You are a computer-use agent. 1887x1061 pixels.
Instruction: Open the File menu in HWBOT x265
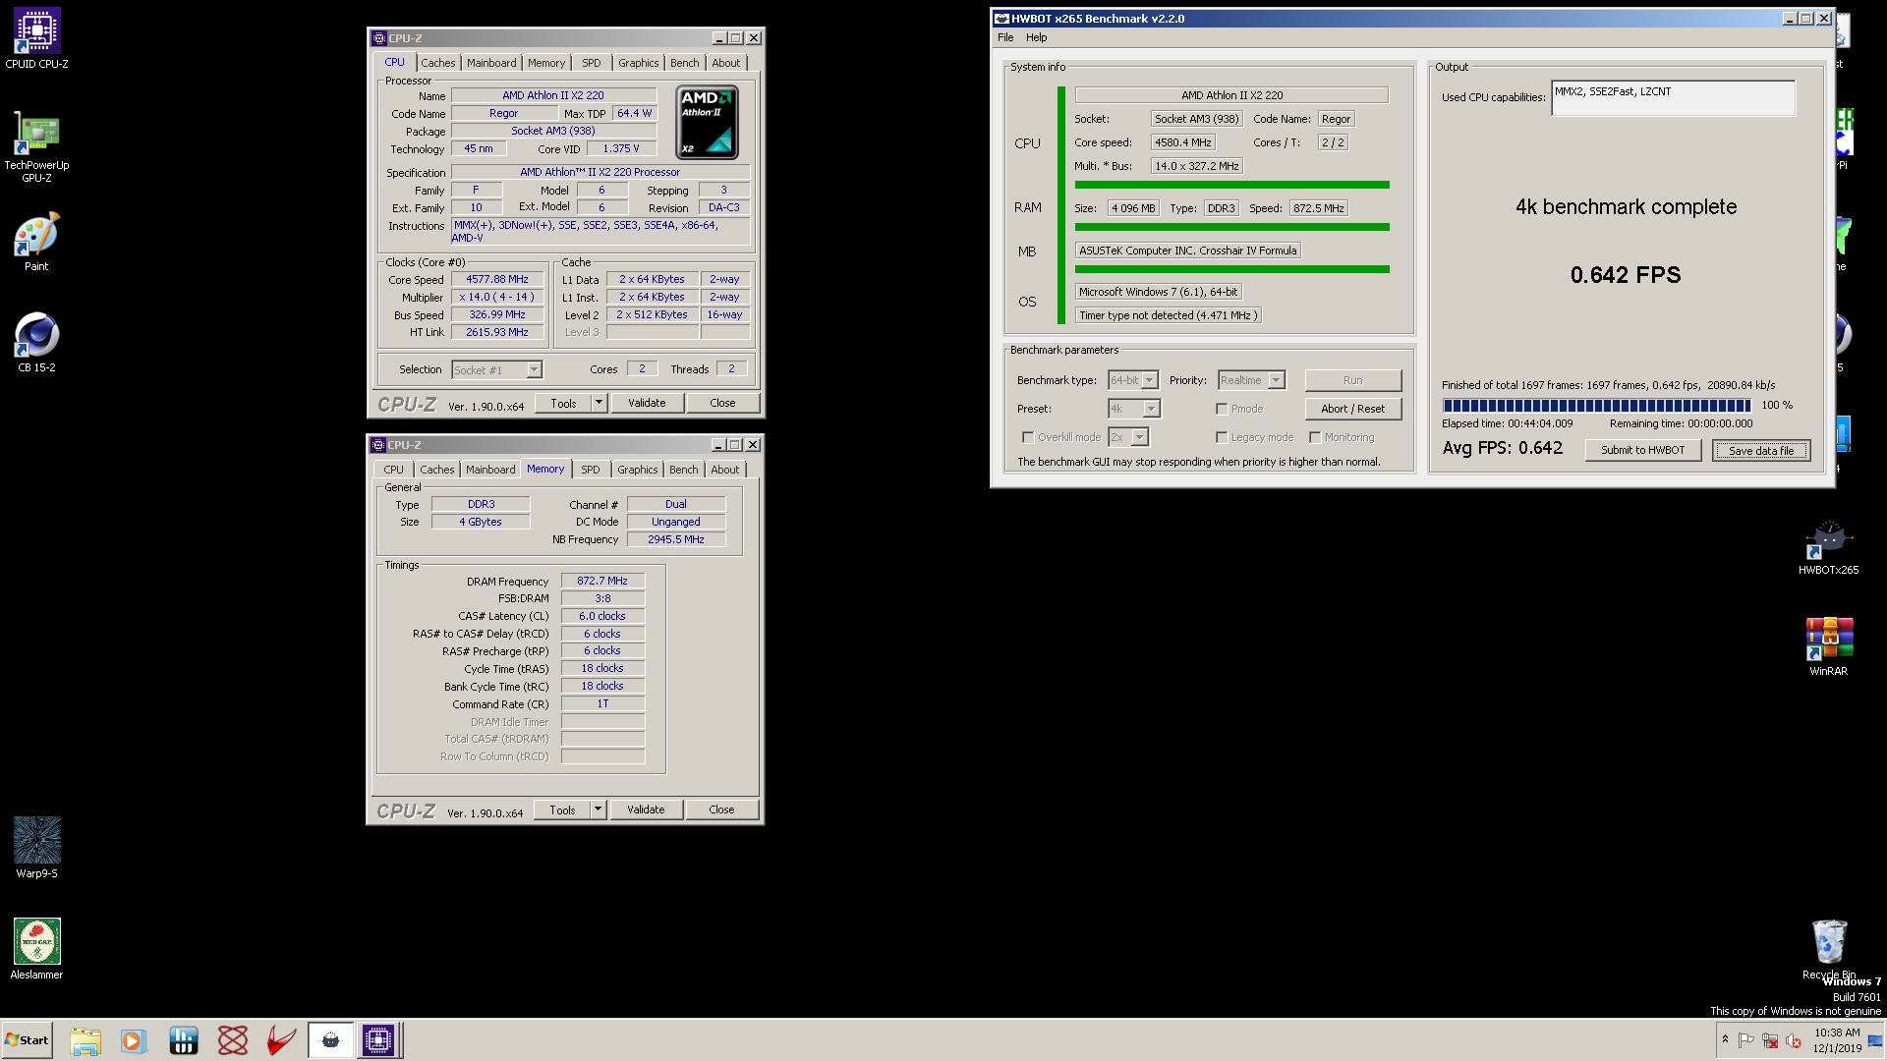pos(1005,37)
